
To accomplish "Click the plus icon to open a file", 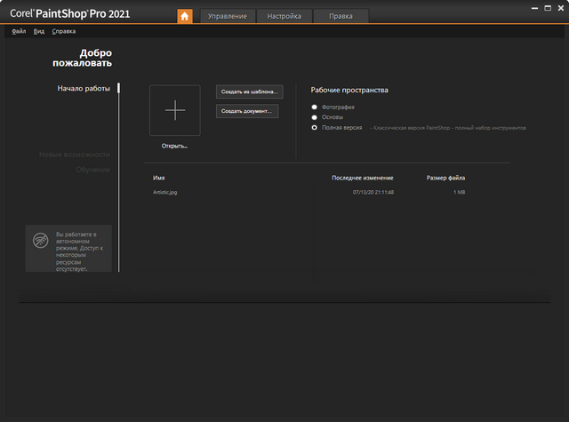I will 175,110.
